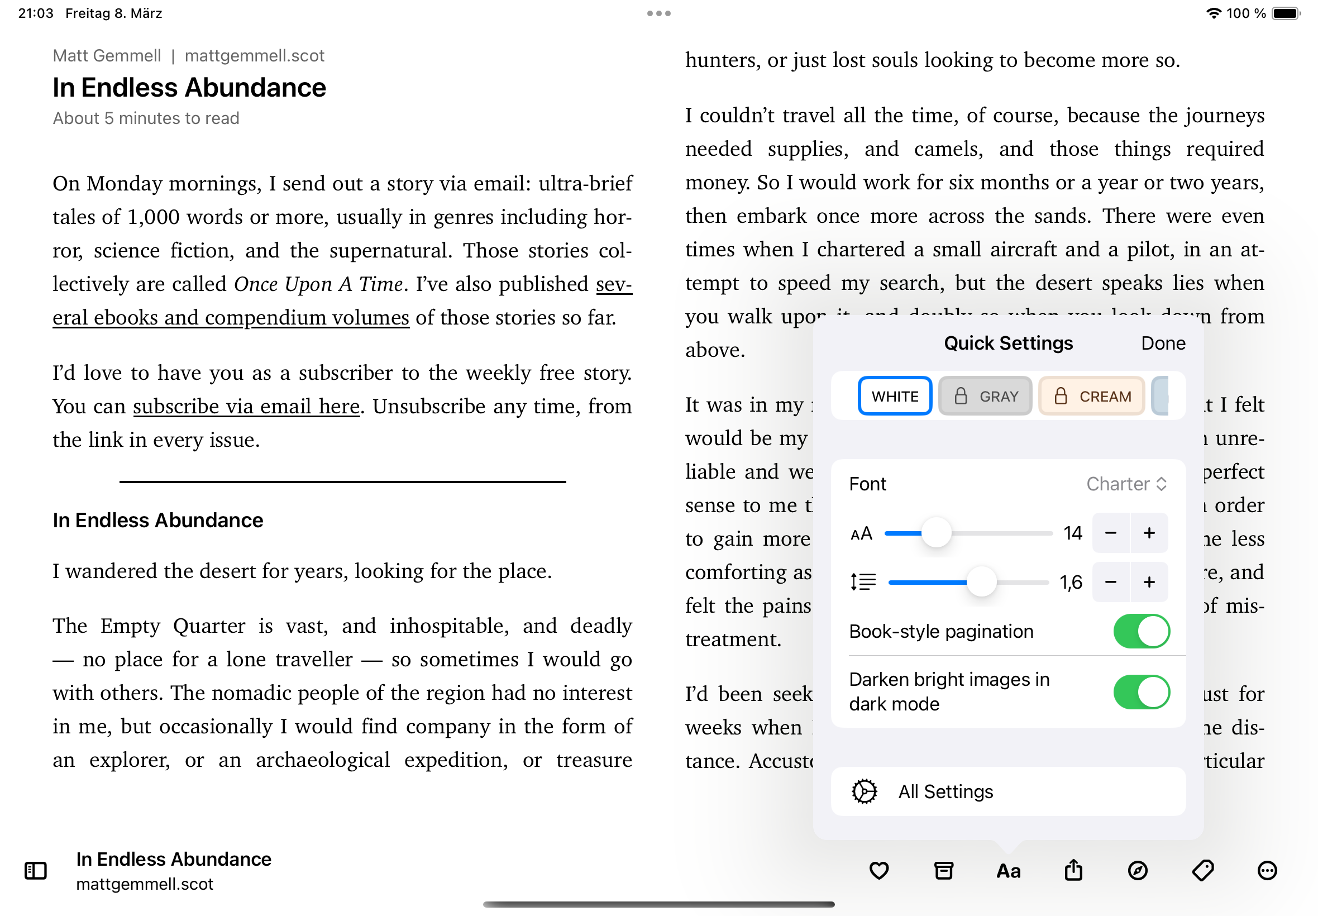Check the Wi-Fi status icon

click(1214, 13)
